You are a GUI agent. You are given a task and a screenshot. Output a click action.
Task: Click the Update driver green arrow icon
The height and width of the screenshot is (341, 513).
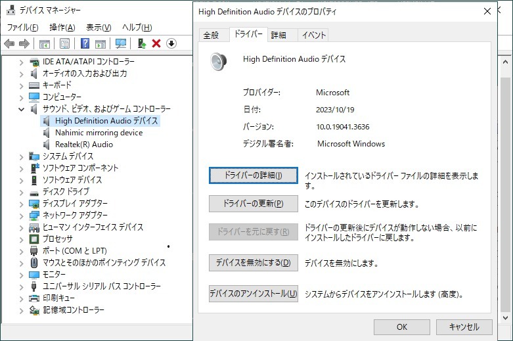pyautogui.click(x=142, y=43)
